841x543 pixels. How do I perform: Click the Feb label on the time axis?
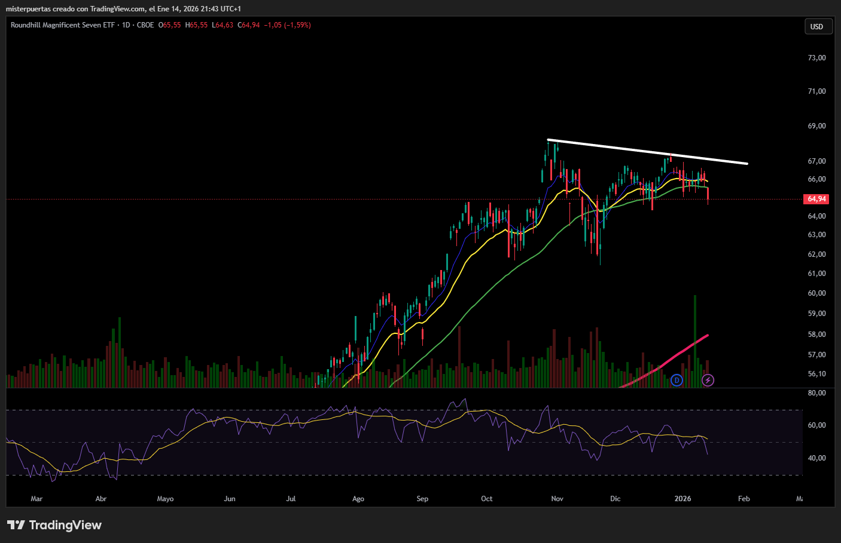click(744, 499)
